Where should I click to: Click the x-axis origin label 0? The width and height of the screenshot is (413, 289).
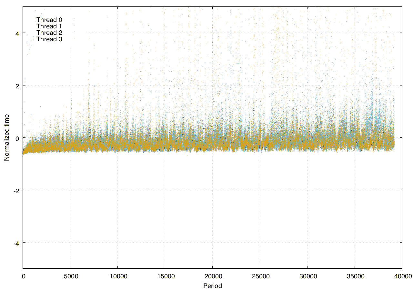coord(23,276)
